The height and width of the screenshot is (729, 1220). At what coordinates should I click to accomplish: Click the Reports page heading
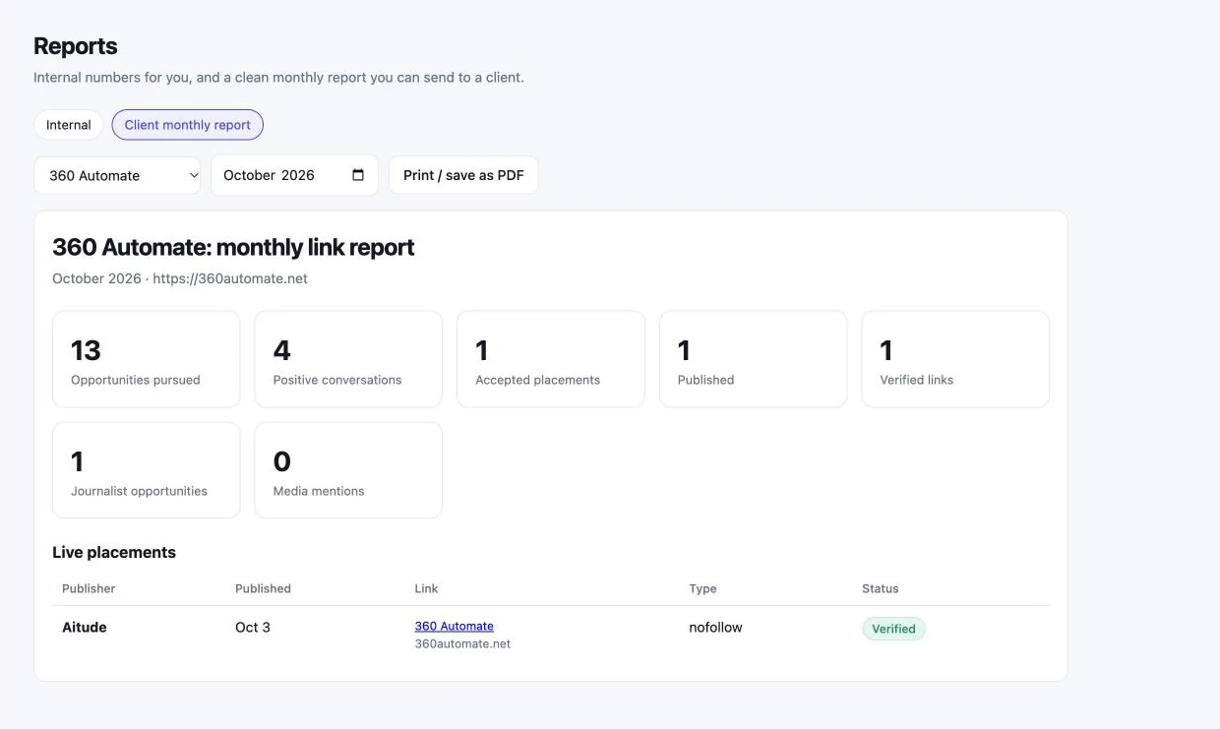(76, 46)
